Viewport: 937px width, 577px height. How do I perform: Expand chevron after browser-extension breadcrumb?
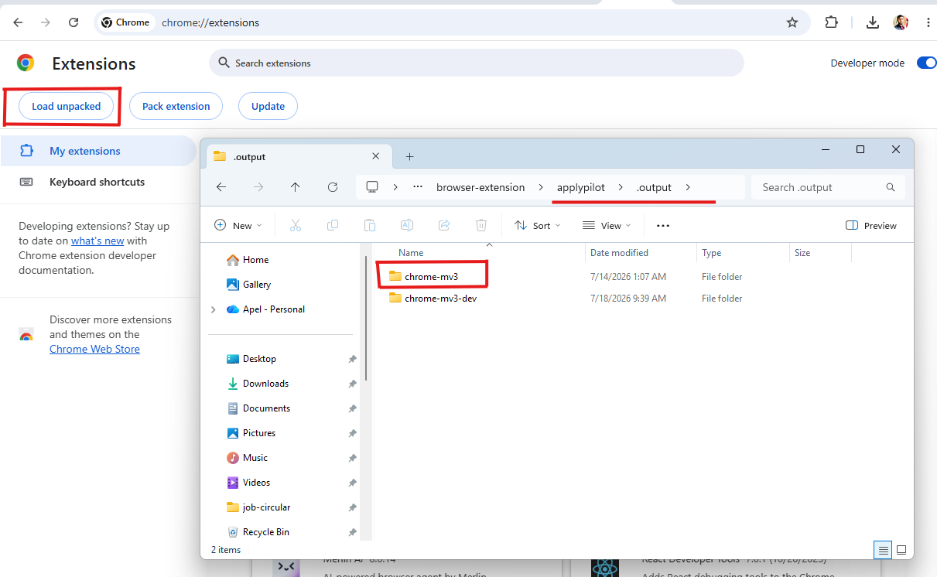pos(541,187)
